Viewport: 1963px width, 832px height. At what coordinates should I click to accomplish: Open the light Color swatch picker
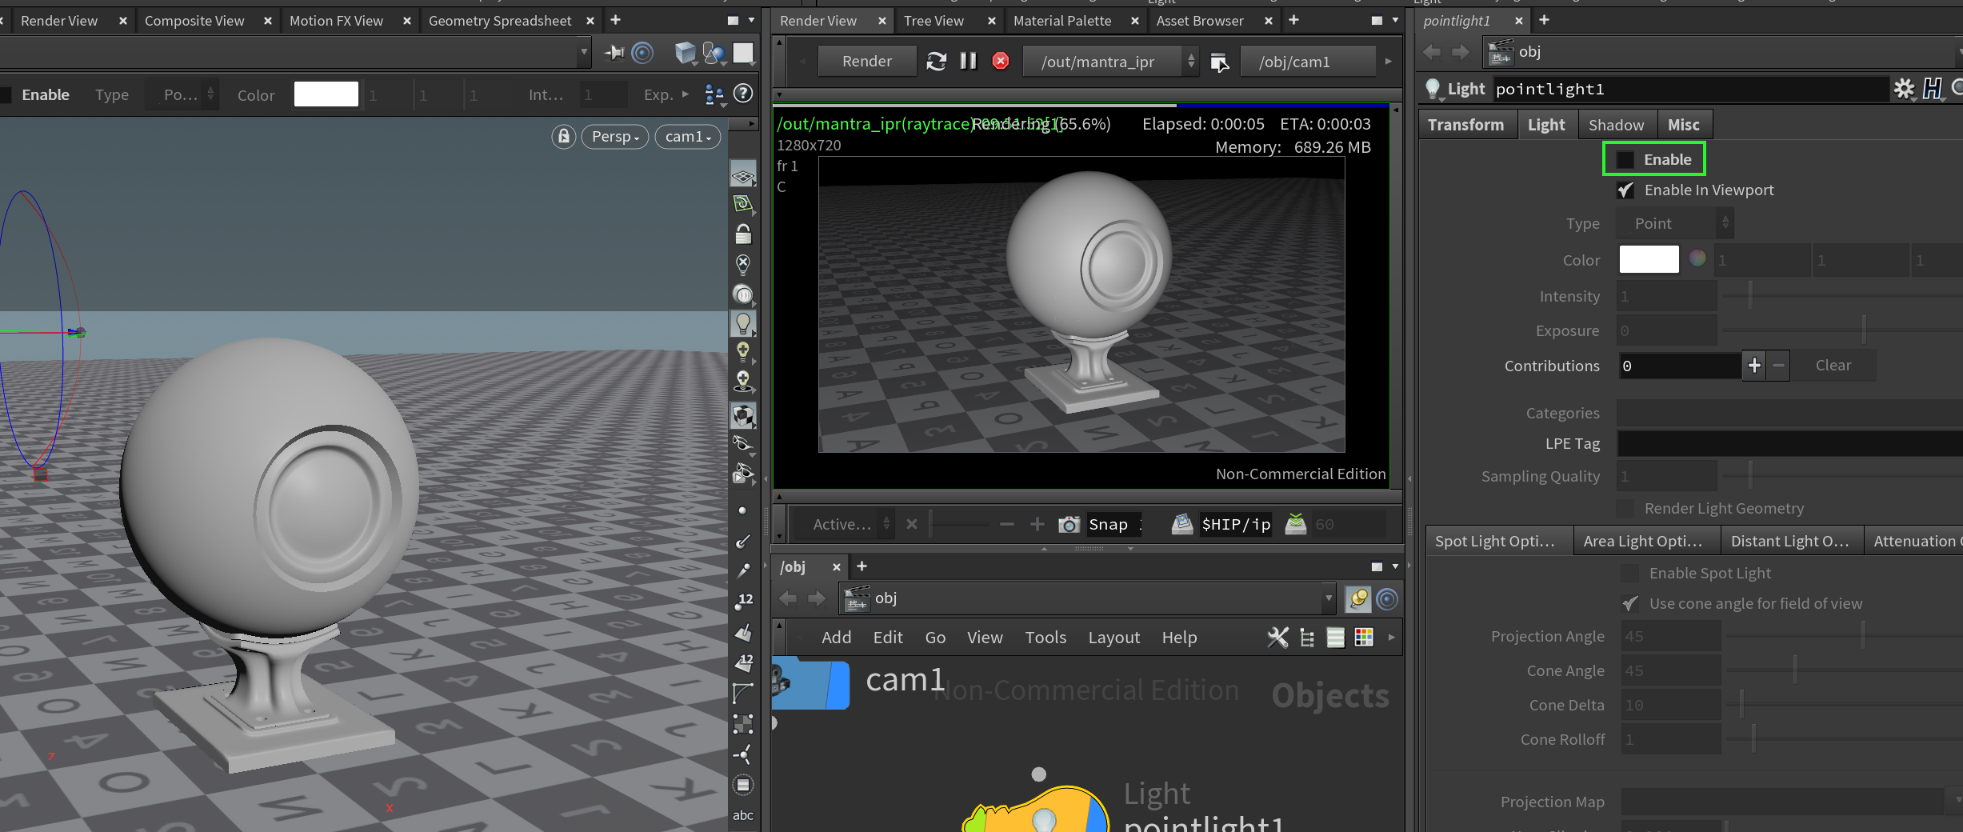tap(1649, 259)
